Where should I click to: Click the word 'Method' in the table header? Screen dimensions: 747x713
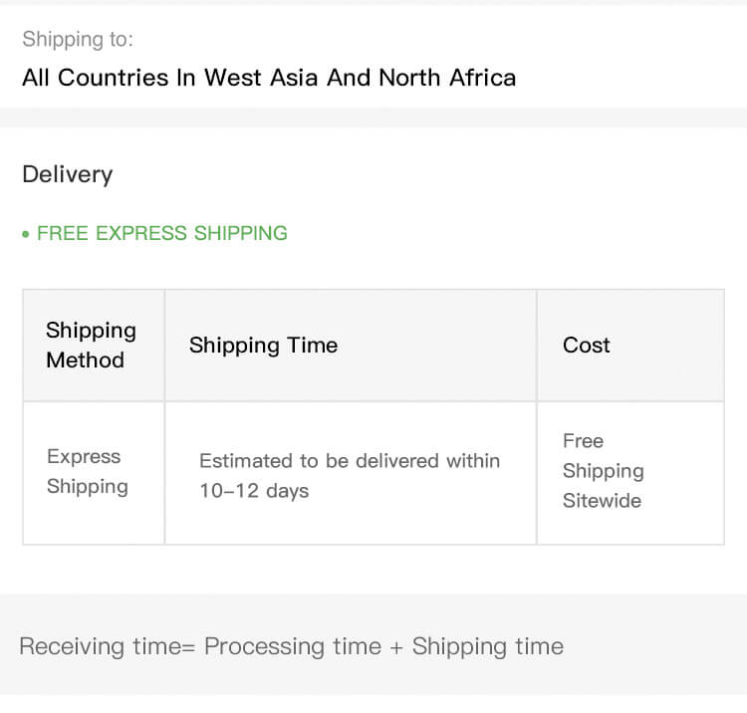pos(85,360)
